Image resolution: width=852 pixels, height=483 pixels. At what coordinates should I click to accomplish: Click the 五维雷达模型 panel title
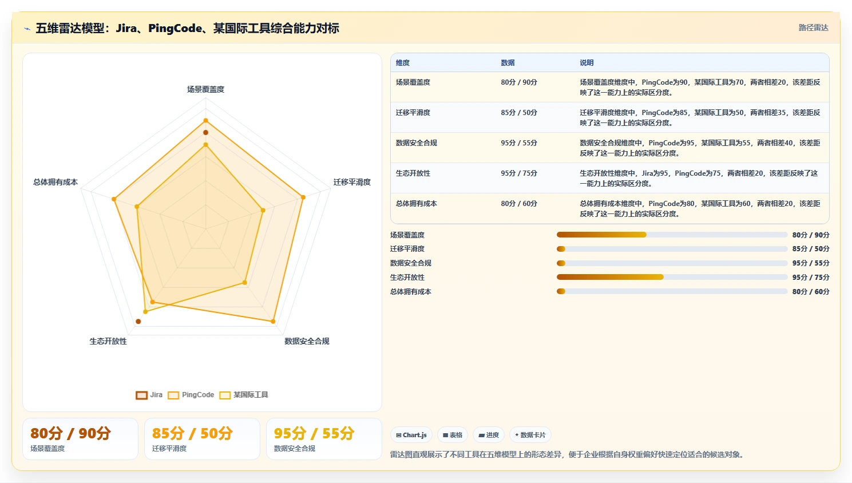187,28
